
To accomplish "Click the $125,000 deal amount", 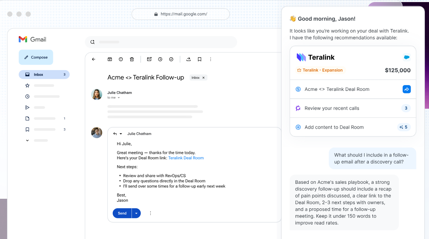I will pyautogui.click(x=397, y=71).
